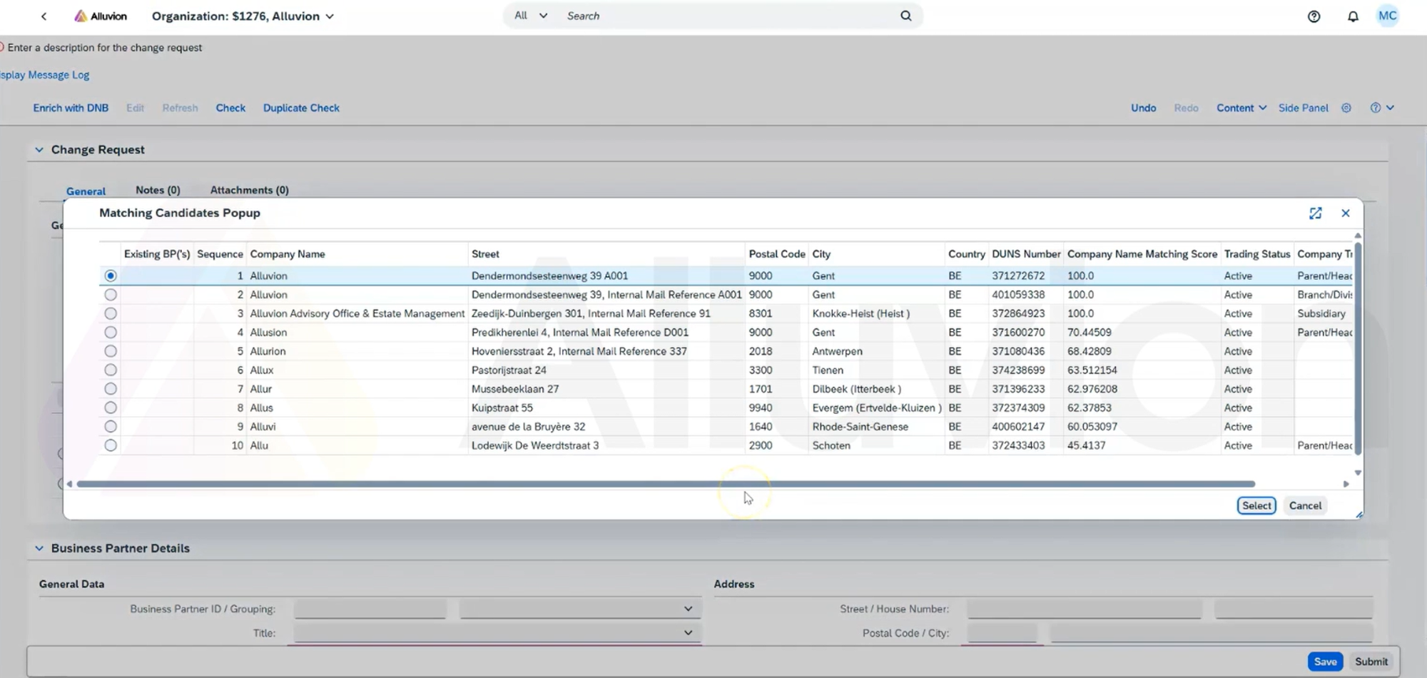Screen dimensions: 1427x678
Task: Click the Alluvion logo
Action: pyautogui.click(x=101, y=16)
